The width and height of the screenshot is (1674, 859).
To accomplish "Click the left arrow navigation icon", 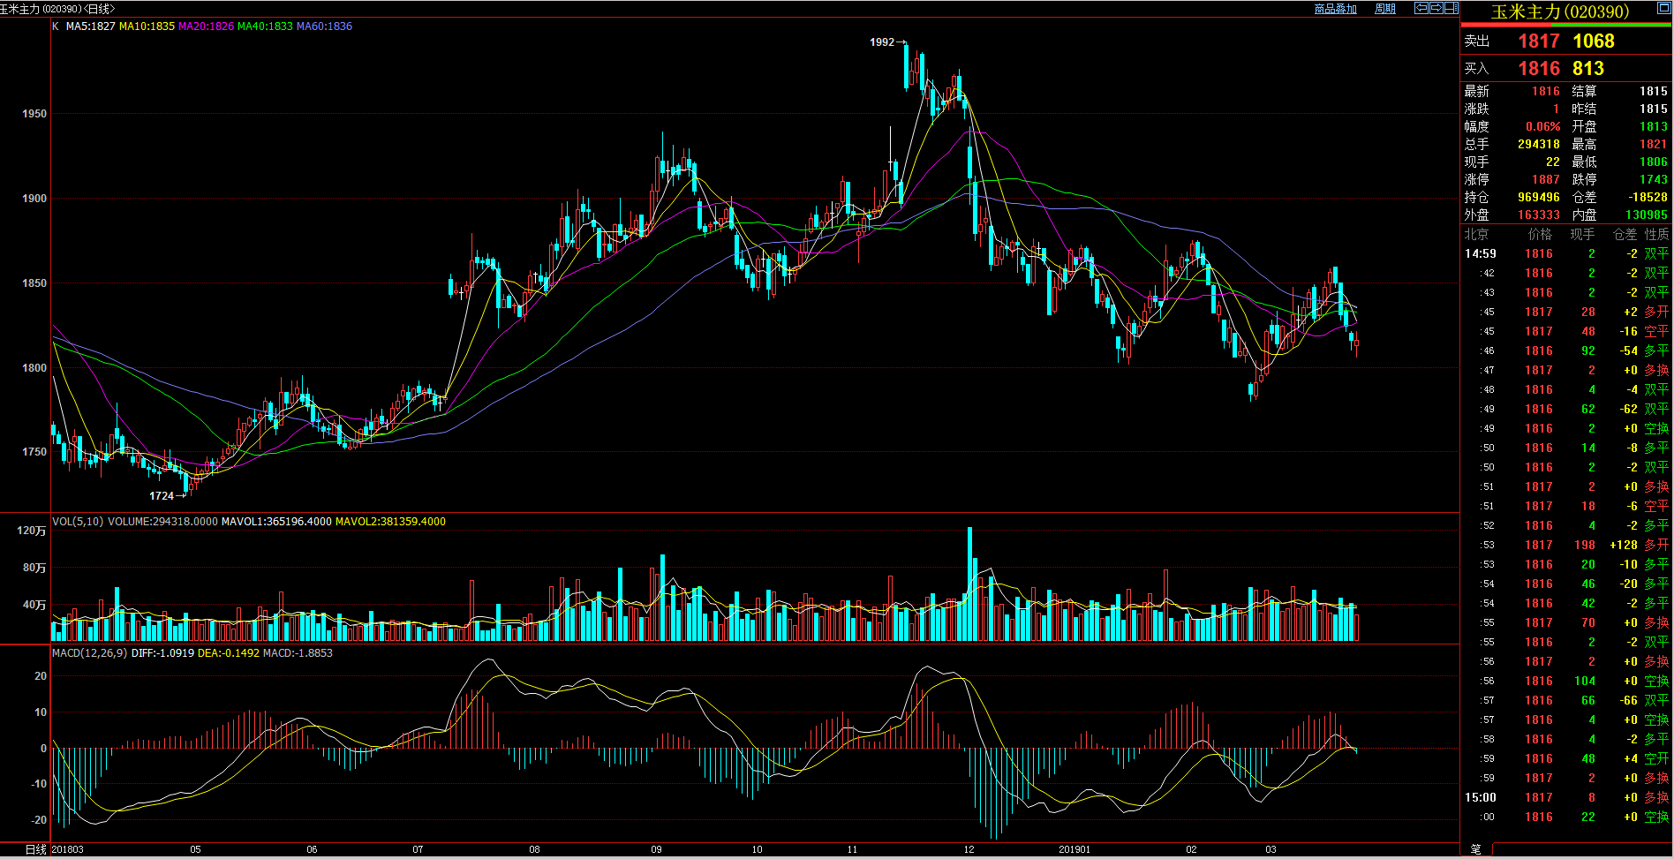I will tap(1421, 8).
